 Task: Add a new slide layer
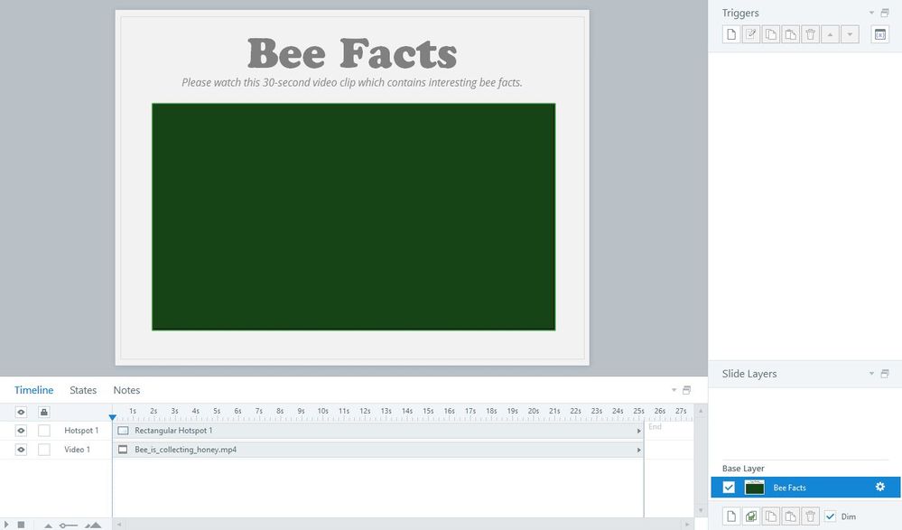click(731, 516)
